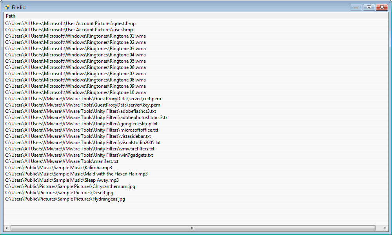Select the guest.bmp file row
This screenshot has width=392, height=235.
[x=196, y=23]
